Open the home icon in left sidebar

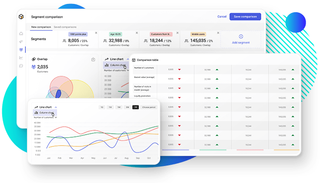point(21,34)
